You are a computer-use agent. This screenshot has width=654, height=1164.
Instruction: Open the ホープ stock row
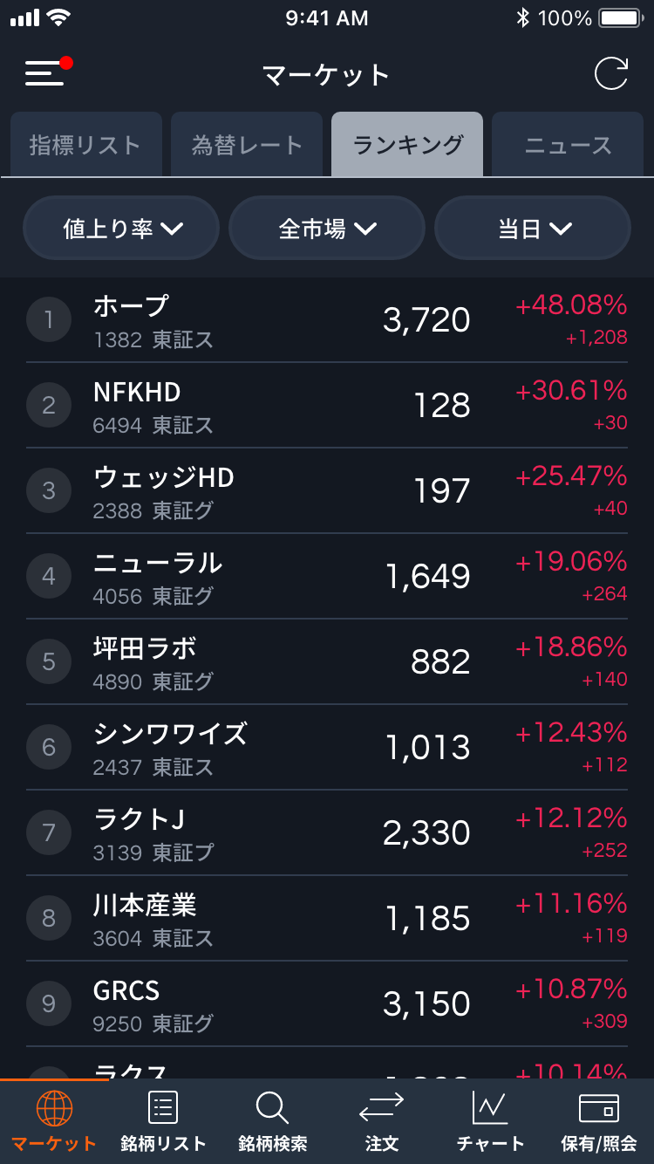click(x=327, y=320)
